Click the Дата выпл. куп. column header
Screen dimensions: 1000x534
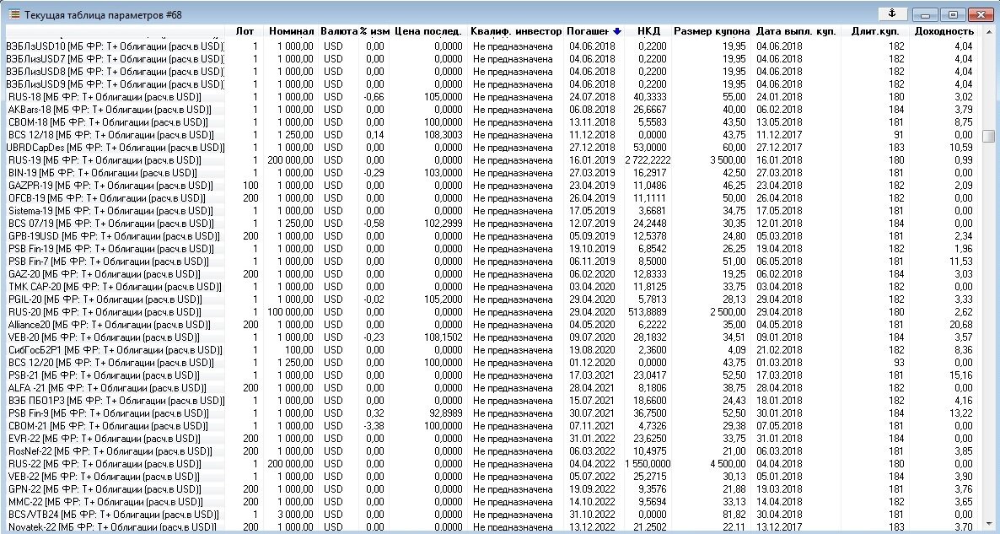click(x=796, y=31)
